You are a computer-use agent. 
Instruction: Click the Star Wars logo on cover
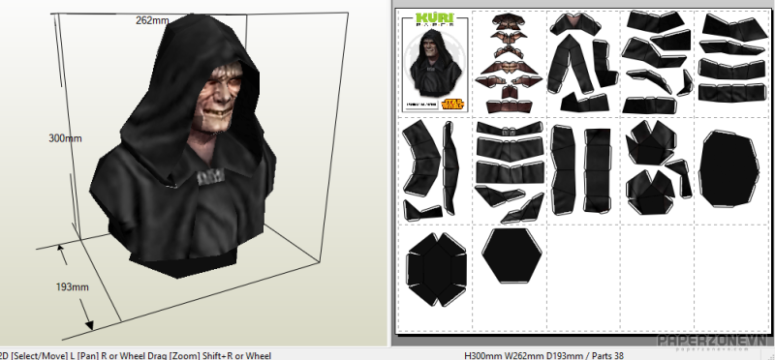tap(452, 104)
